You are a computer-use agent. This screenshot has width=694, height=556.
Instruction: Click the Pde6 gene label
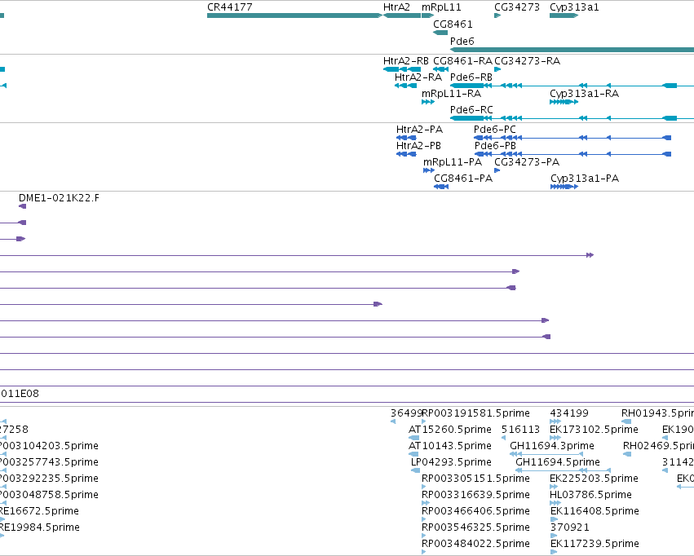click(462, 41)
